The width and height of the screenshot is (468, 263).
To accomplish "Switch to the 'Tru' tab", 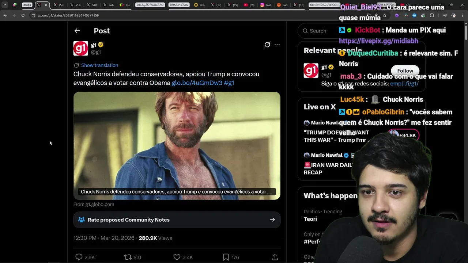I will [x=125, y=5].
